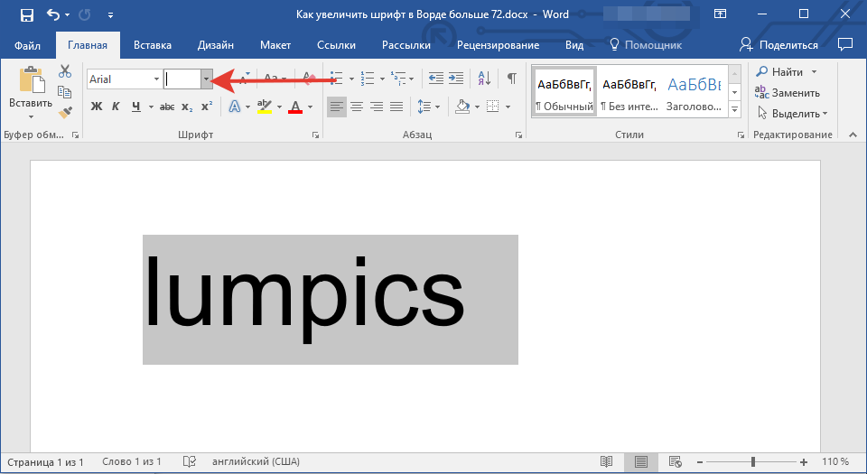
Task: Open the Вставка ribbon tab
Action: click(153, 45)
